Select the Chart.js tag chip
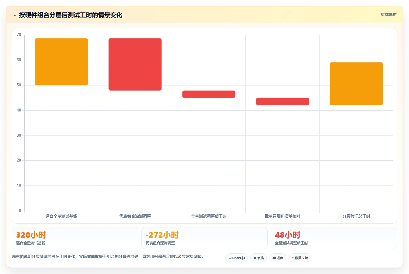This screenshot has height=274, width=409. tap(237, 258)
